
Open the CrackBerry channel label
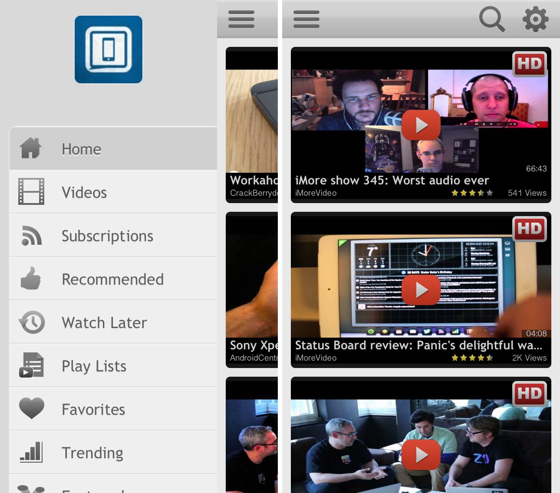point(254,193)
